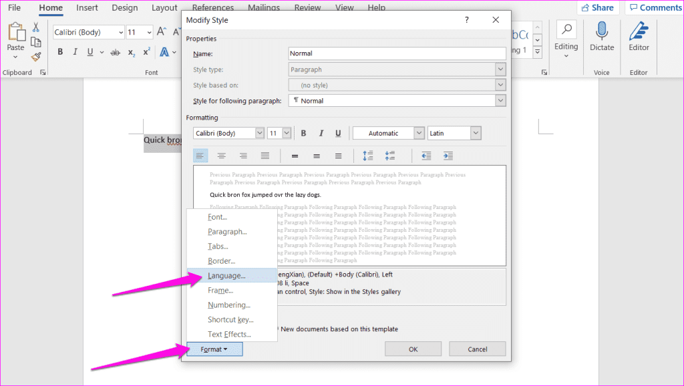
Task: Choose Language from the Format menu
Action: [227, 275]
